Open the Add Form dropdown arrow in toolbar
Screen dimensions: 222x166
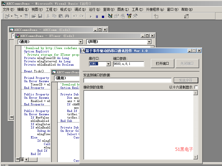click(21, 16)
